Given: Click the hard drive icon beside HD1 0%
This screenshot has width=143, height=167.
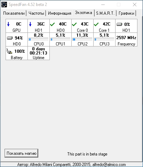Looking at the screenshot, I should [x=119, y=24].
